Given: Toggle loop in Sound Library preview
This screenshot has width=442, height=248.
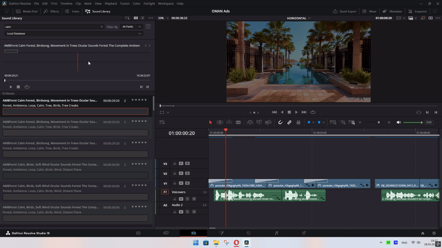Looking at the screenshot, I should point(27,87).
